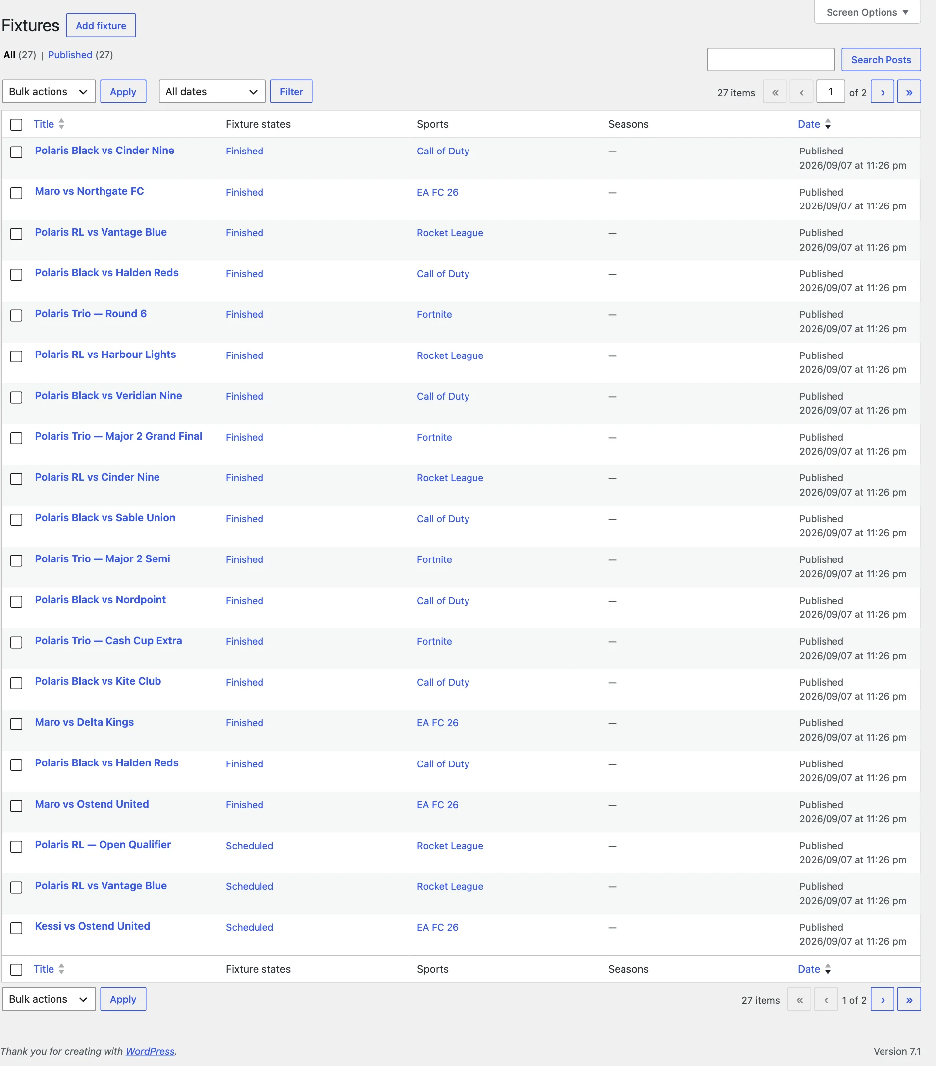The image size is (936, 1066).
Task: Sort by Date in table footer
Action: tap(814, 969)
